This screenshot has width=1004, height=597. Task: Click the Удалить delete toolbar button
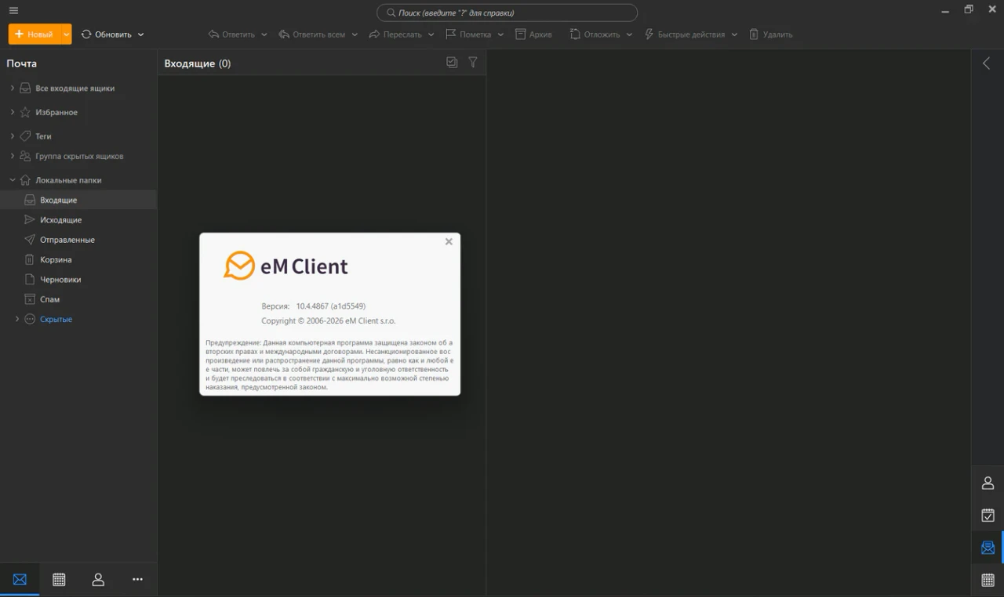click(770, 34)
